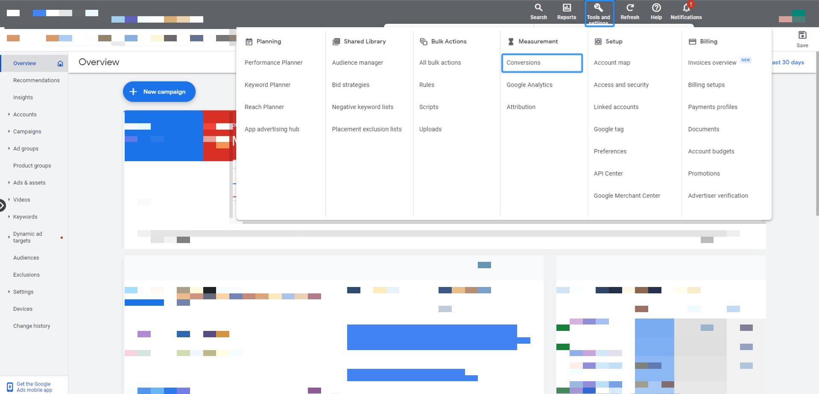The width and height of the screenshot is (819, 394).
Task: Expand the Campaigns sidebar item
Action: [x=9, y=131]
